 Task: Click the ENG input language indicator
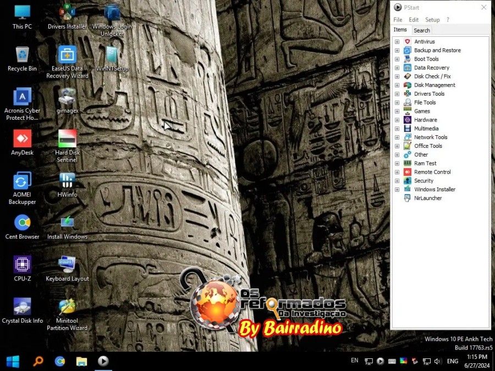coord(453,361)
